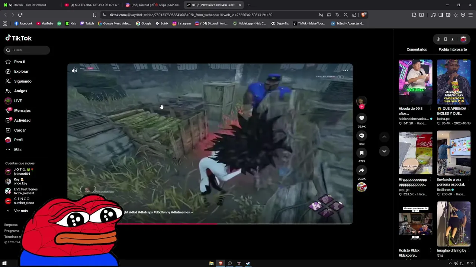Open options for Abuela de 99.8 años video
The width and height of the screenshot is (476, 267).
tap(430, 109)
